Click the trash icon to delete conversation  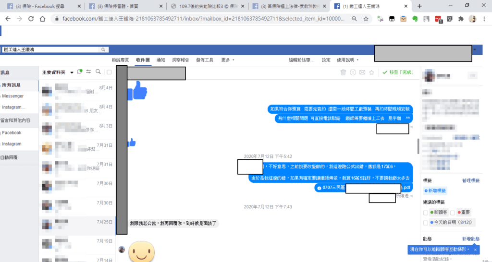click(343, 72)
